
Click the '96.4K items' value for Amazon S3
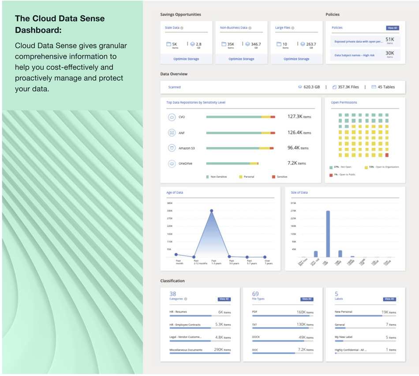pos(298,148)
